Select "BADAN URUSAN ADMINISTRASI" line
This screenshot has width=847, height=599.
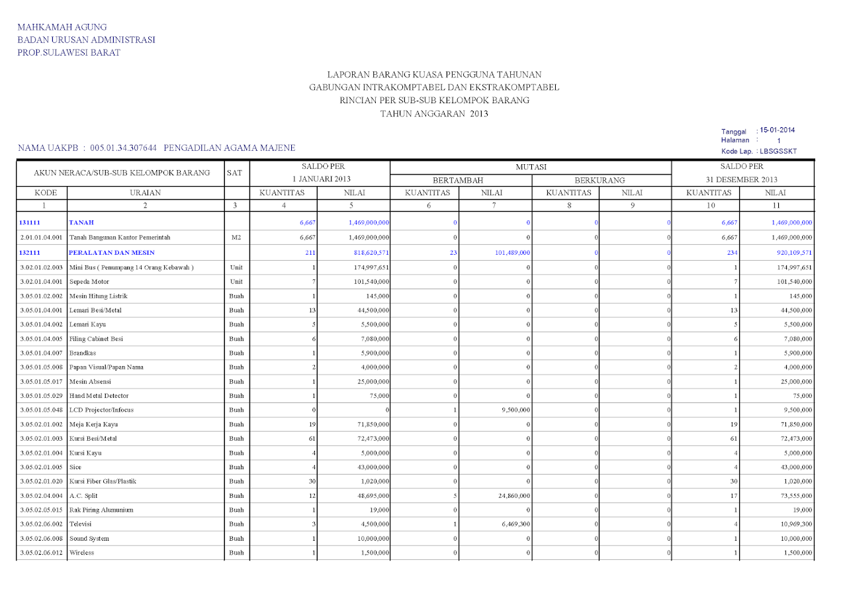pos(87,40)
